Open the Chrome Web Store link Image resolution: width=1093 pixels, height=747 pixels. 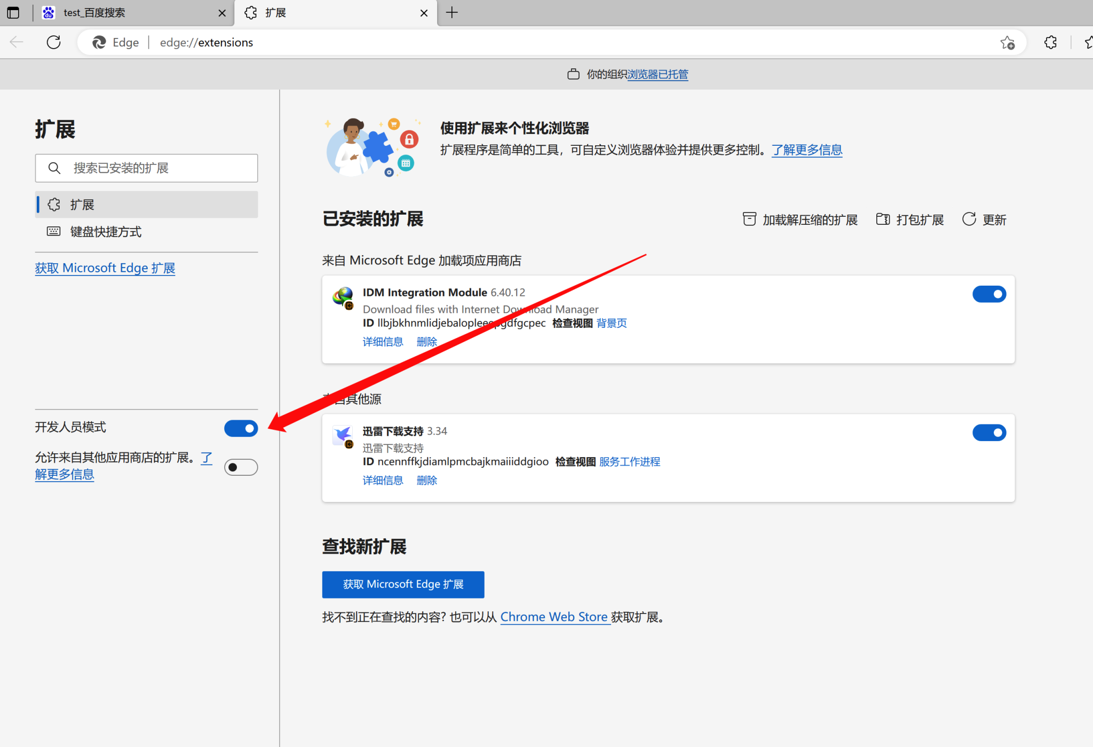555,617
